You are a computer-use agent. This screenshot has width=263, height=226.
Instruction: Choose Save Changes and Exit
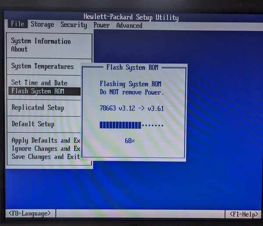(46, 157)
